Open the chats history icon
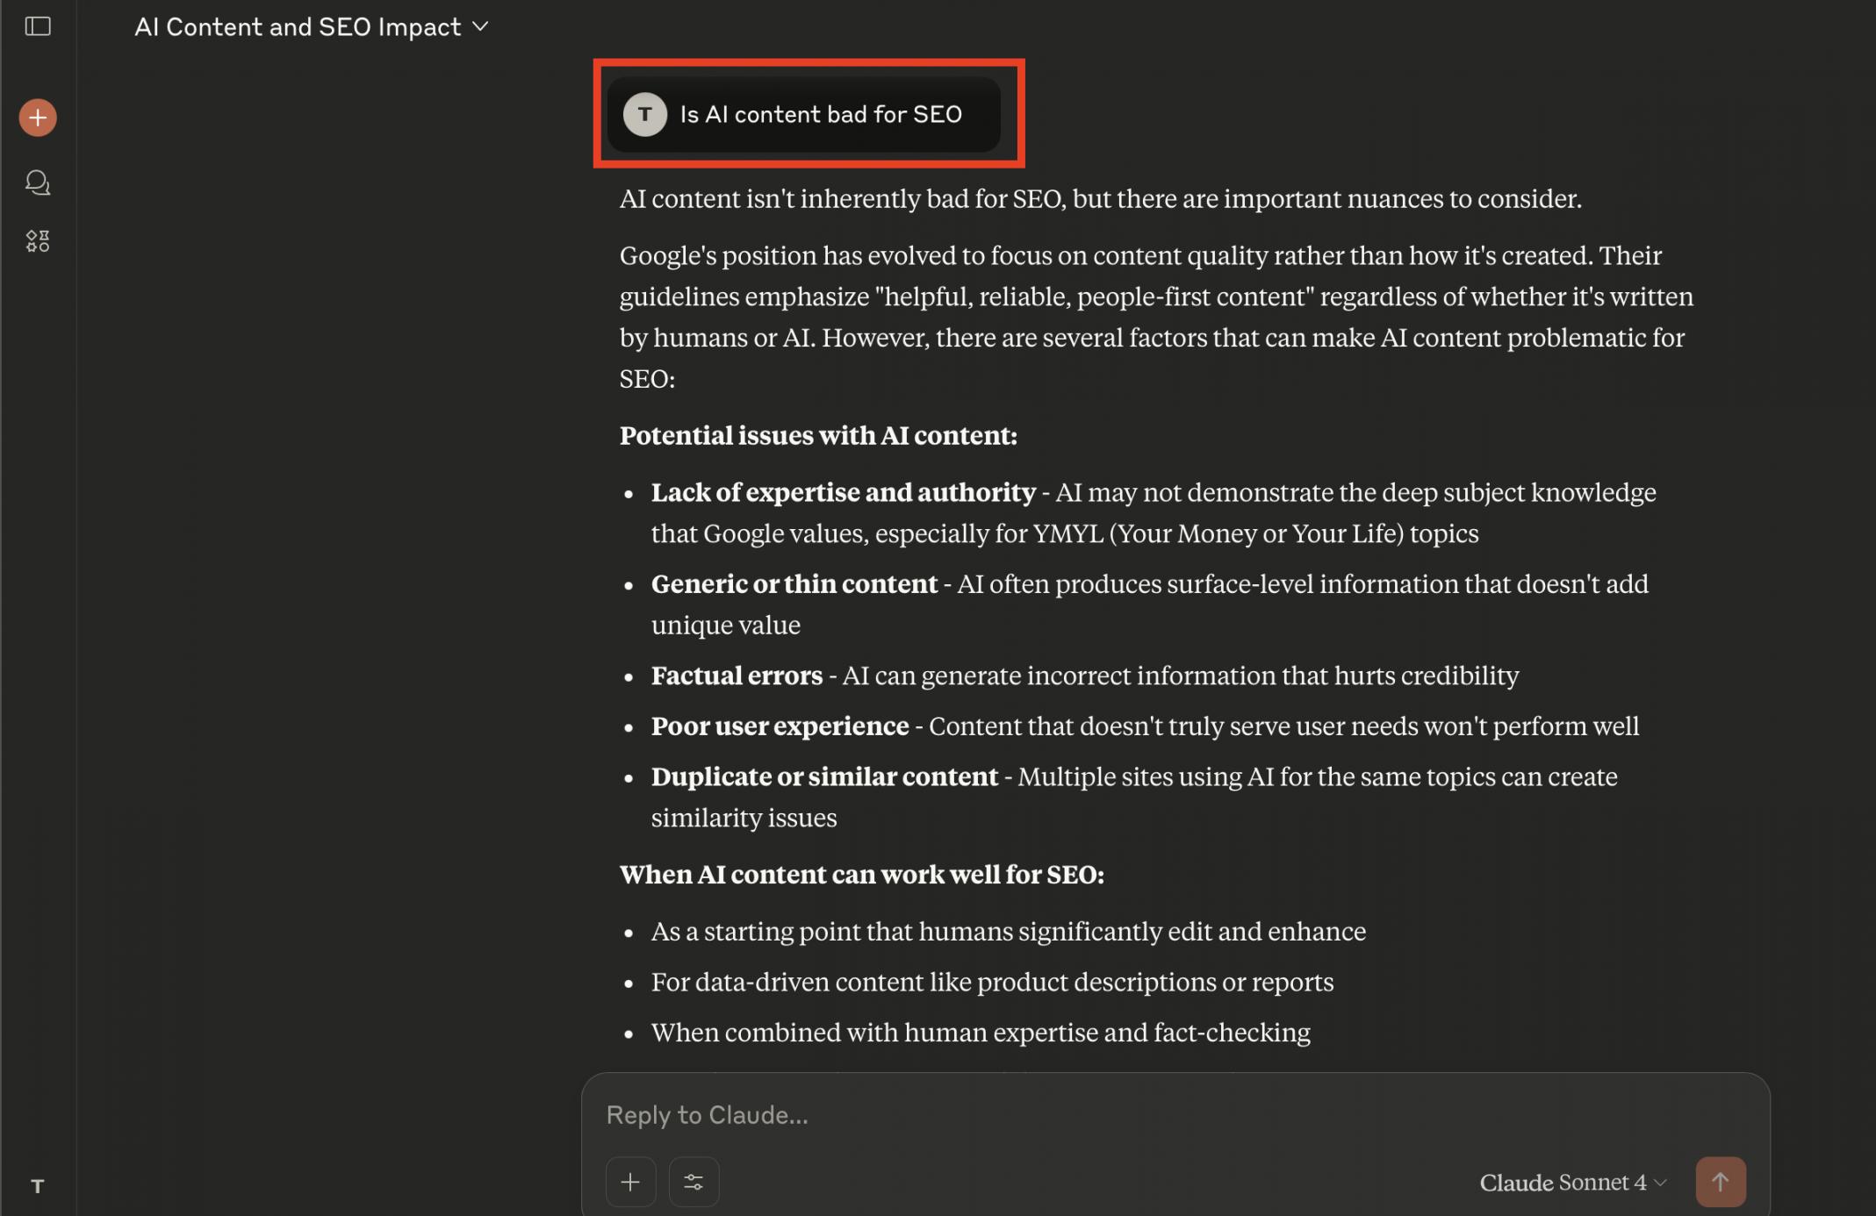The height and width of the screenshot is (1216, 1876). [x=38, y=182]
